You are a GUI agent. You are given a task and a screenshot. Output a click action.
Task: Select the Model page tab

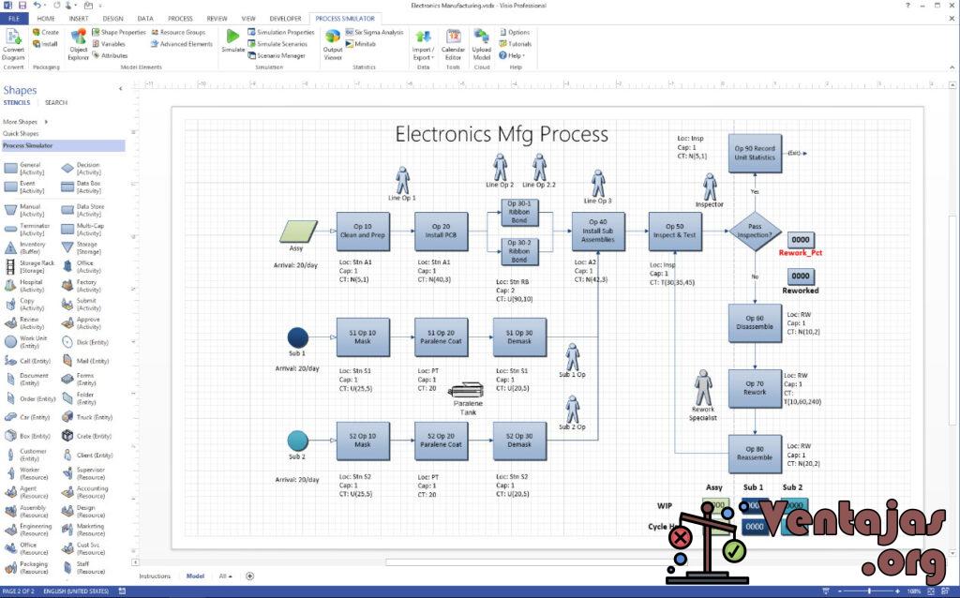[195, 576]
